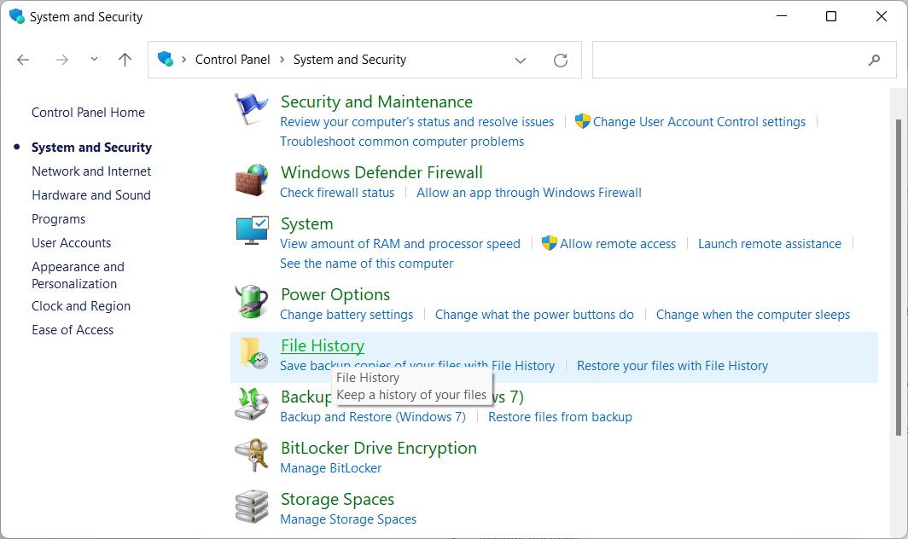
Task: Click the File History folder icon
Action: pyautogui.click(x=251, y=353)
